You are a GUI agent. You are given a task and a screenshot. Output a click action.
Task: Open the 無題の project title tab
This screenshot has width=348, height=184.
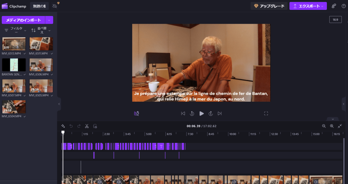(x=39, y=6)
